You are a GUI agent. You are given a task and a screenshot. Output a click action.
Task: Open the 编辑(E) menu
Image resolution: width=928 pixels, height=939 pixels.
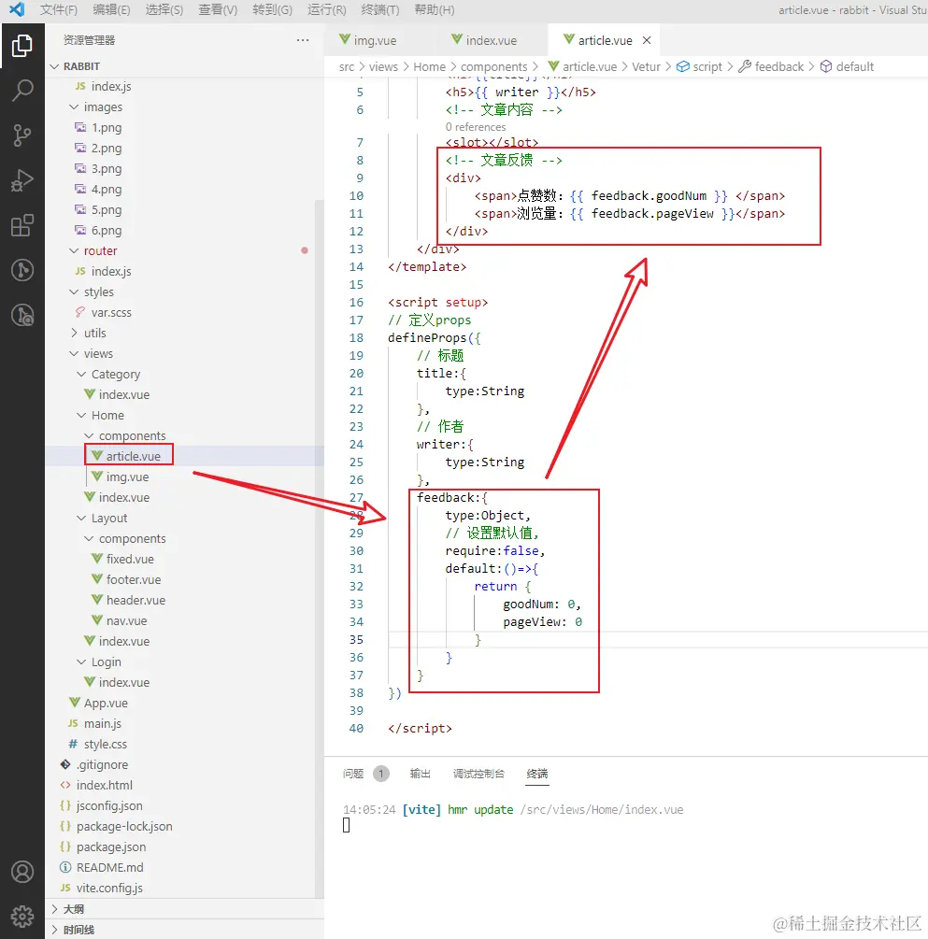click(111, 9)
